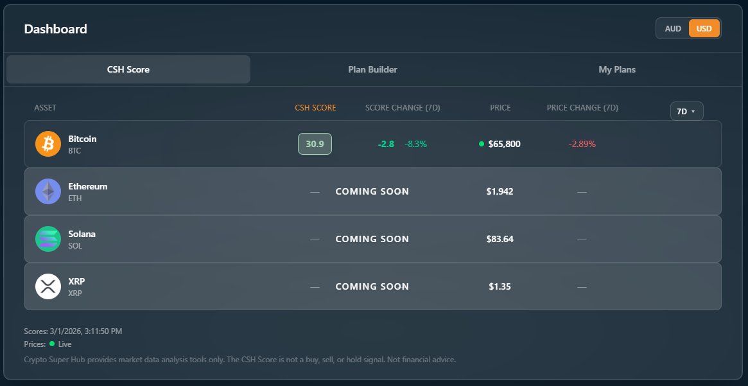The width and height of the screenshot is (748, 386).
Task: Select the USD currency option
Action: pos(704,29)
